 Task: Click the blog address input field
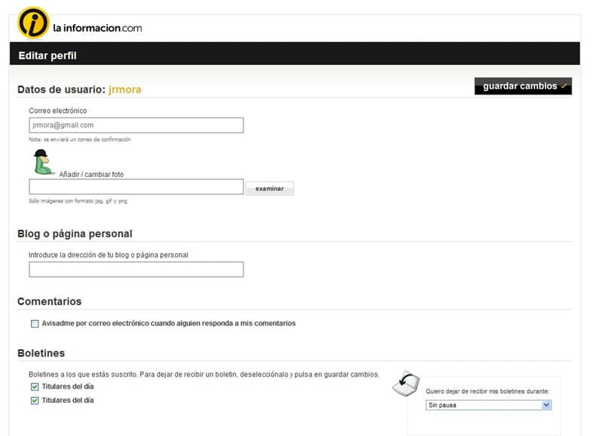[x=136, y=270]
